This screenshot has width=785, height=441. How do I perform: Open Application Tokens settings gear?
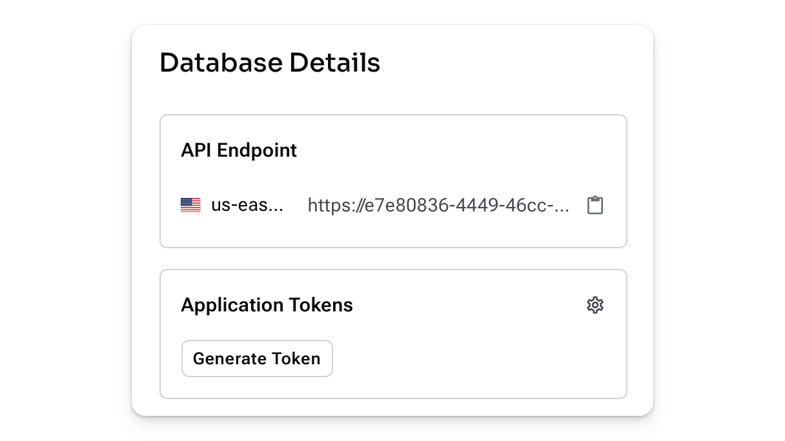coord(595,305)
